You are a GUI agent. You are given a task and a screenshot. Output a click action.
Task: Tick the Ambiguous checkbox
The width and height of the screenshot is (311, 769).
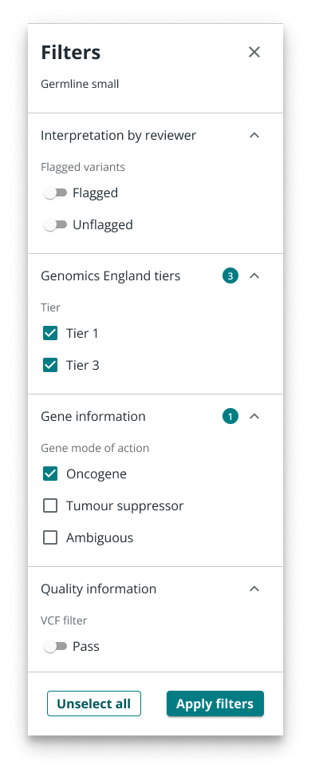(x=50, y=537)
